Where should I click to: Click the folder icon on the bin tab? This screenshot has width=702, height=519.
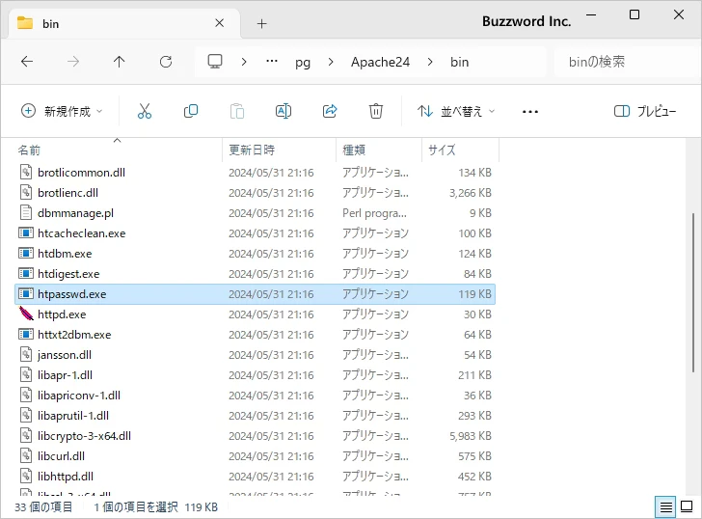pos(25,23)
